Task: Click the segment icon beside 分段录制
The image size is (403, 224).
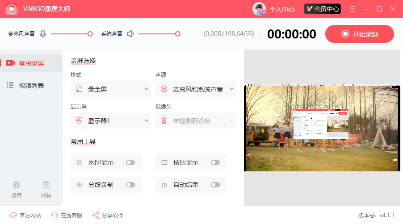Action: click(79, 185)
